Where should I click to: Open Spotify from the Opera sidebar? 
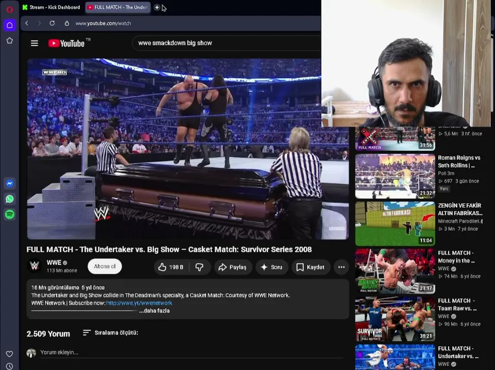pos(10,214)
